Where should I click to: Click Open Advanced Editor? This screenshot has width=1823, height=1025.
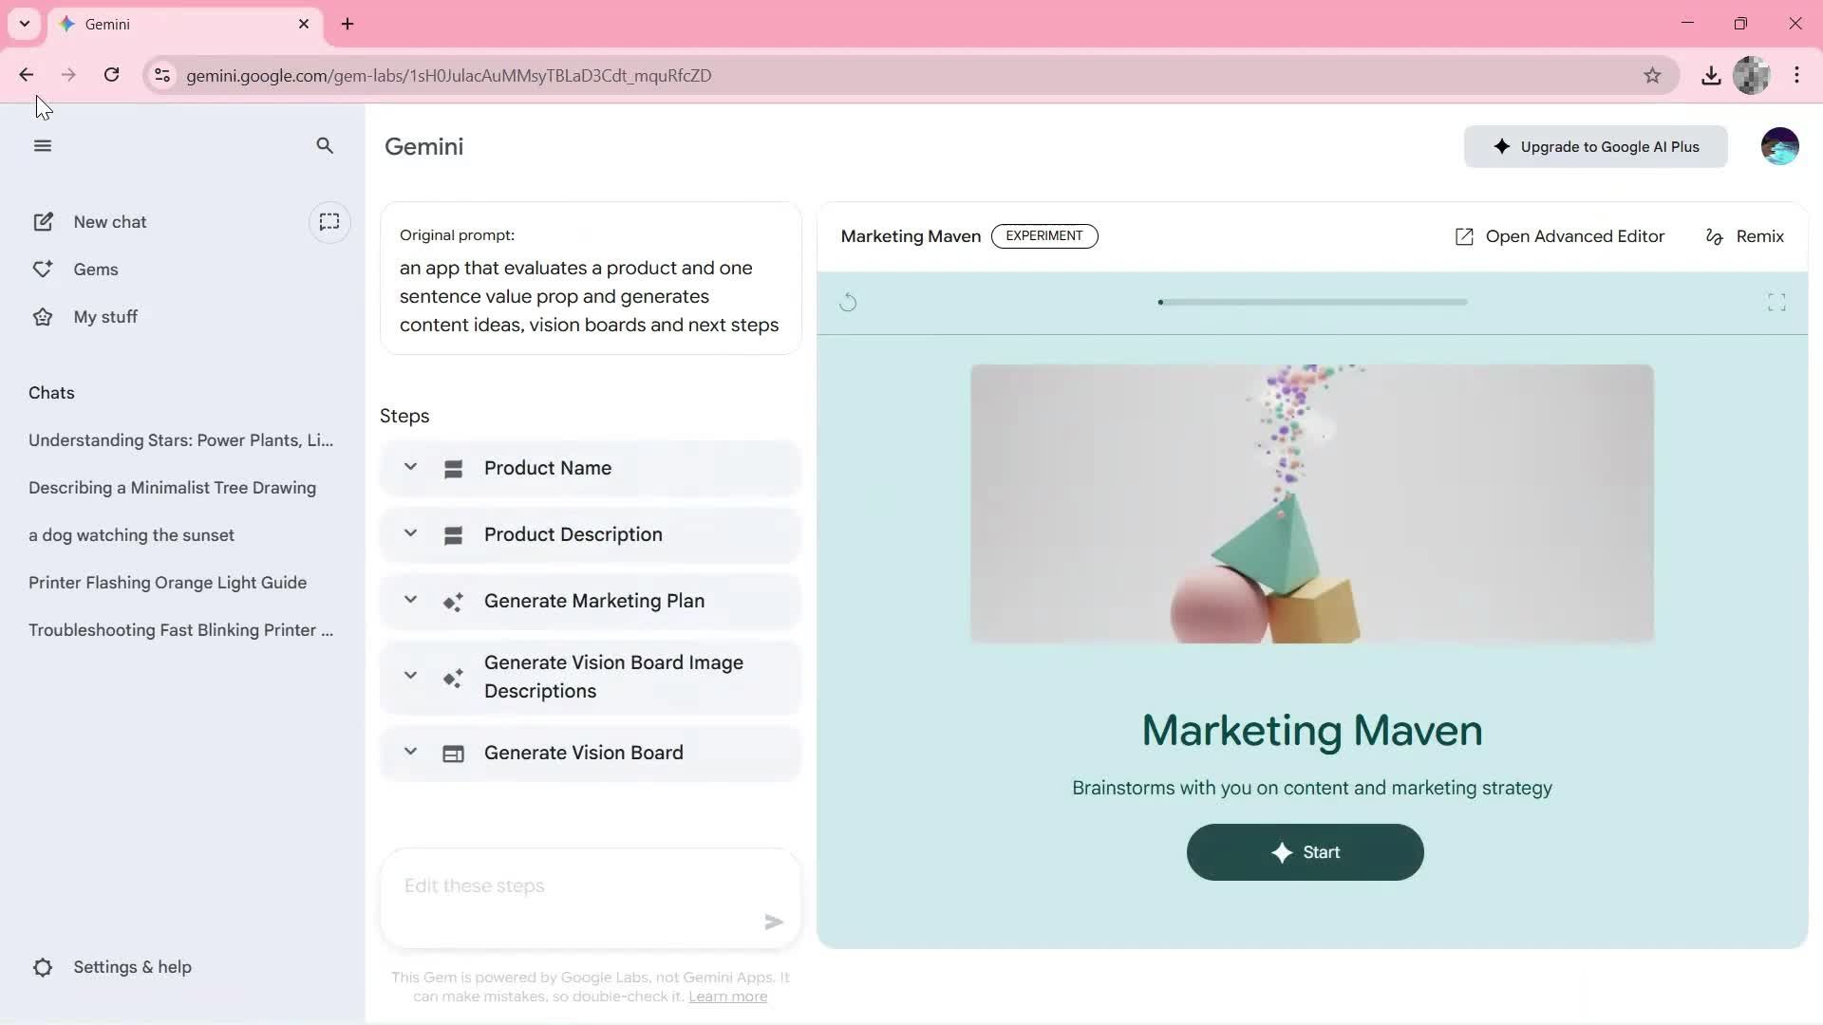[x=1560, y=236]
